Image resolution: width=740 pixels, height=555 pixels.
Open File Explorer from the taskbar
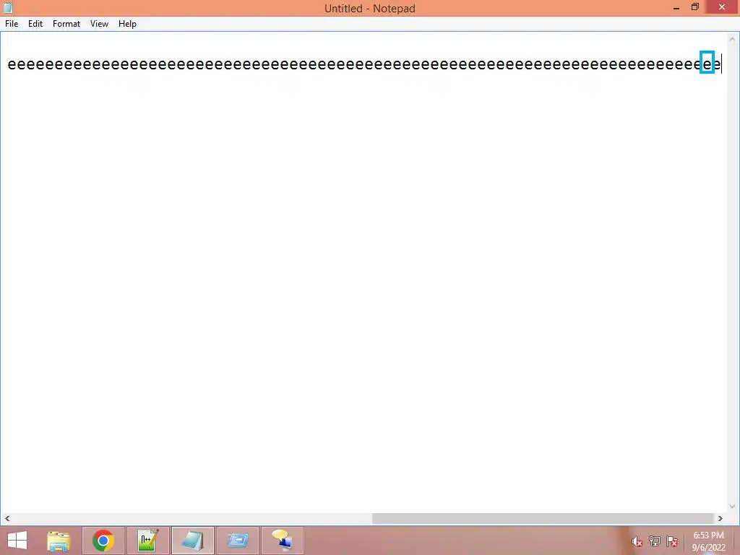[x=59, y=541]
